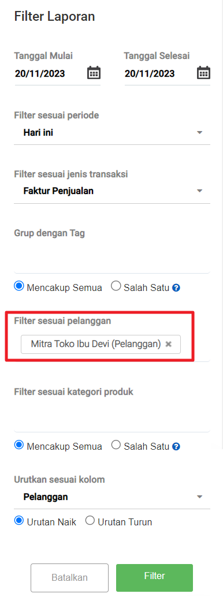Remove Mitra Toko Ibu Devi customer tag

click(169, 344)
